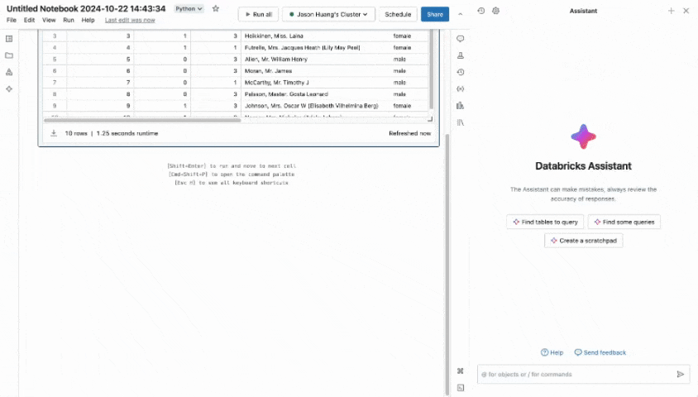The width and height of the screenshot is (698, 397).
Task: Click the notebook title text
Action: pos(86,8)
